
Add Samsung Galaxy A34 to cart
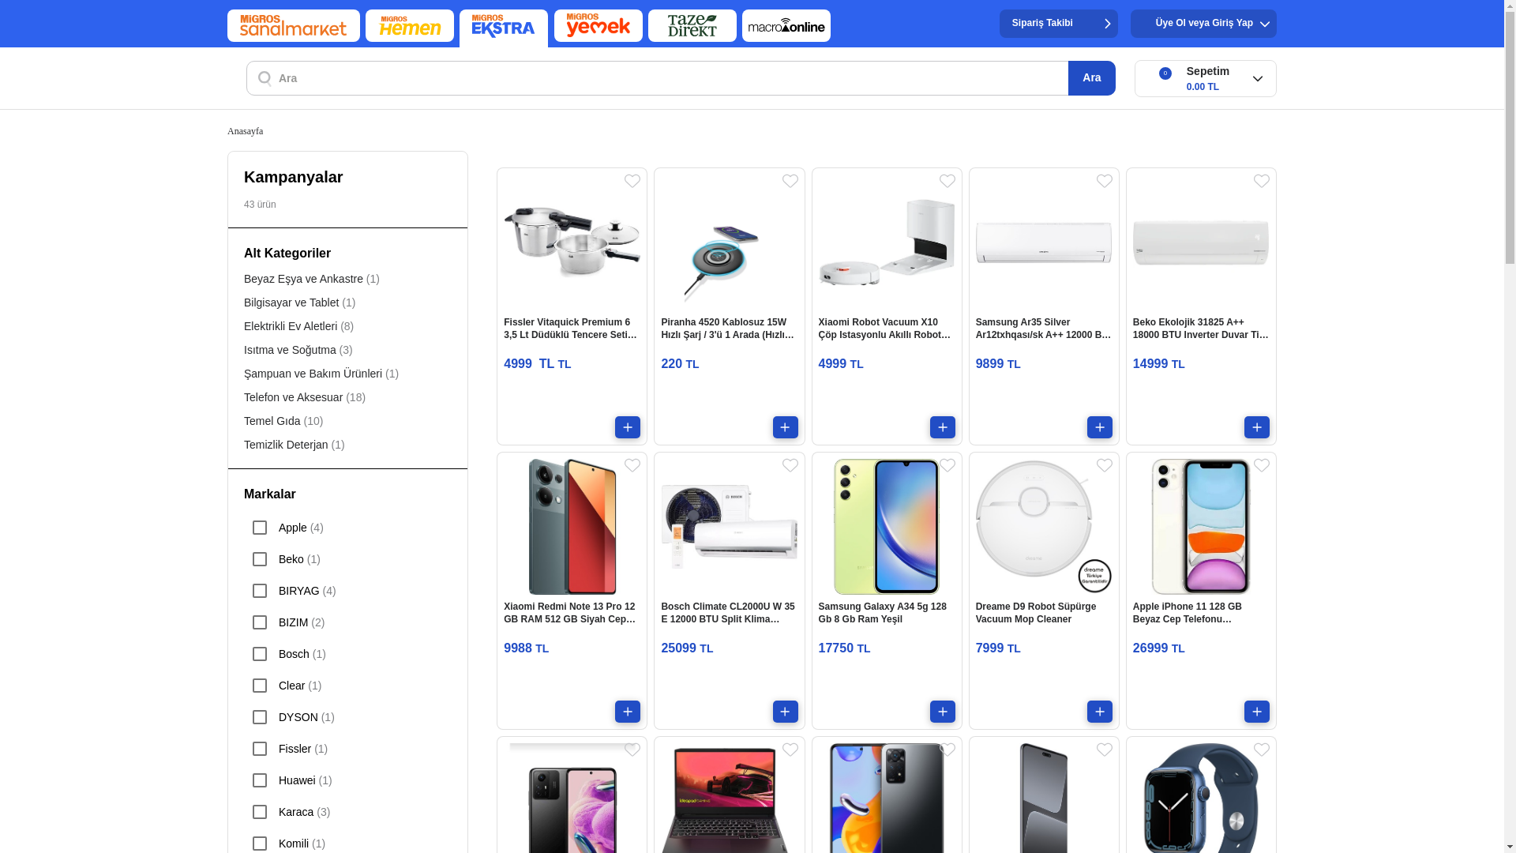tap(943, 712)
